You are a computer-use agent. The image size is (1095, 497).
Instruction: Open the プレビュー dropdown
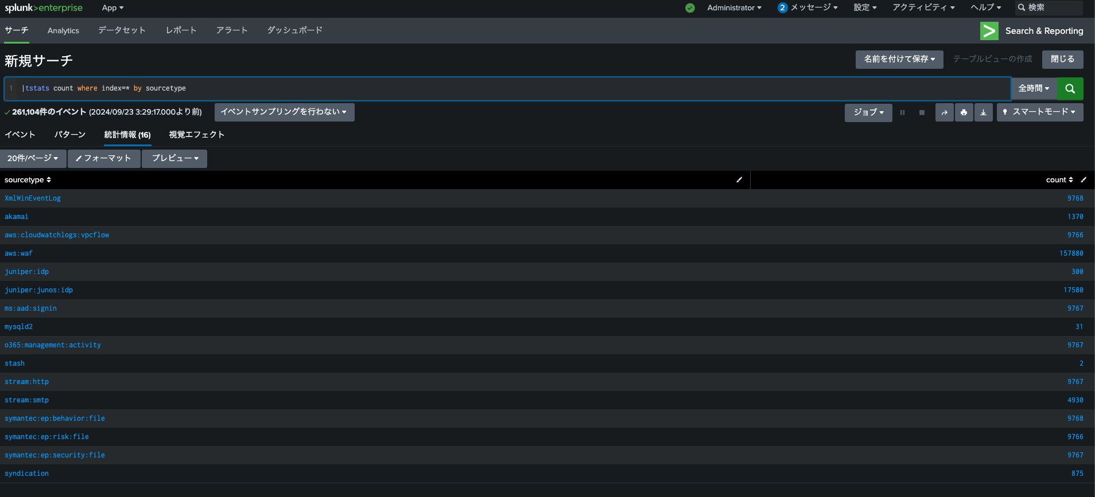(x=174, y=159)
